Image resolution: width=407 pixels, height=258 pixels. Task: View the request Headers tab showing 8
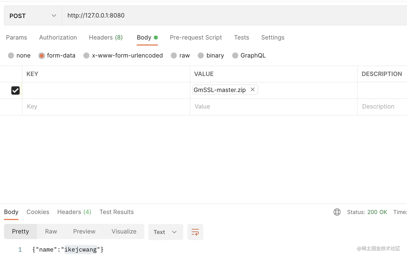(x=106, y=37)
